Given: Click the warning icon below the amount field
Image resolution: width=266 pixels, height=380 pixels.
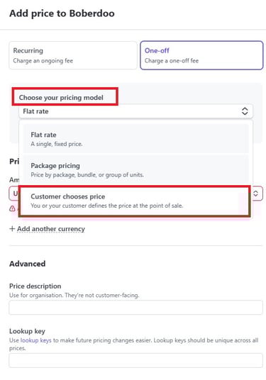Looking at the screenshot, I should click(12, 208).
